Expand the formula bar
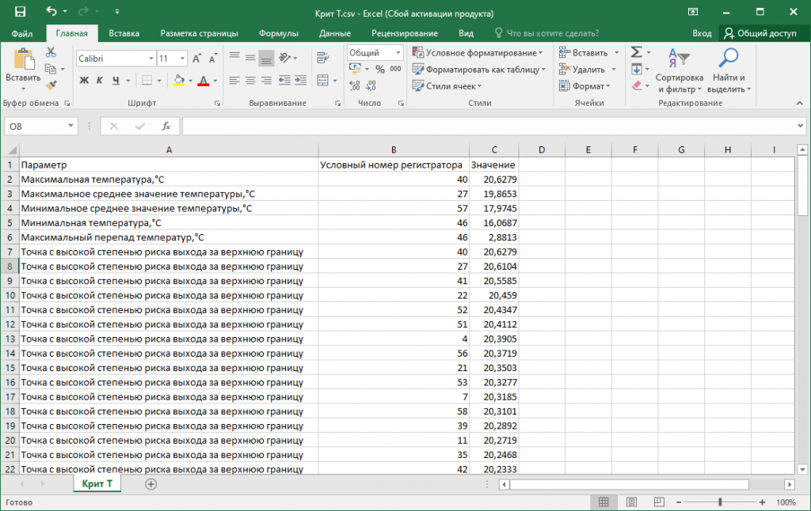The width and height of the screenshot is (811, 511). tap(800, 126)
